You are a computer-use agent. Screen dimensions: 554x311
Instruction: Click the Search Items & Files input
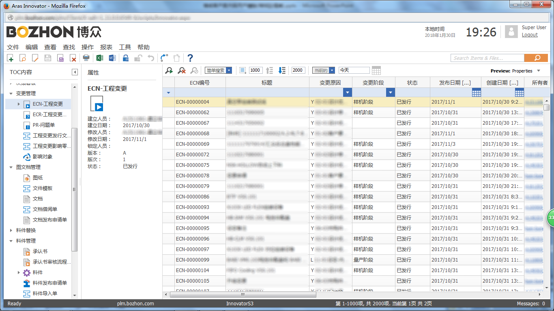pyautogui.click(x=487, y=58)
